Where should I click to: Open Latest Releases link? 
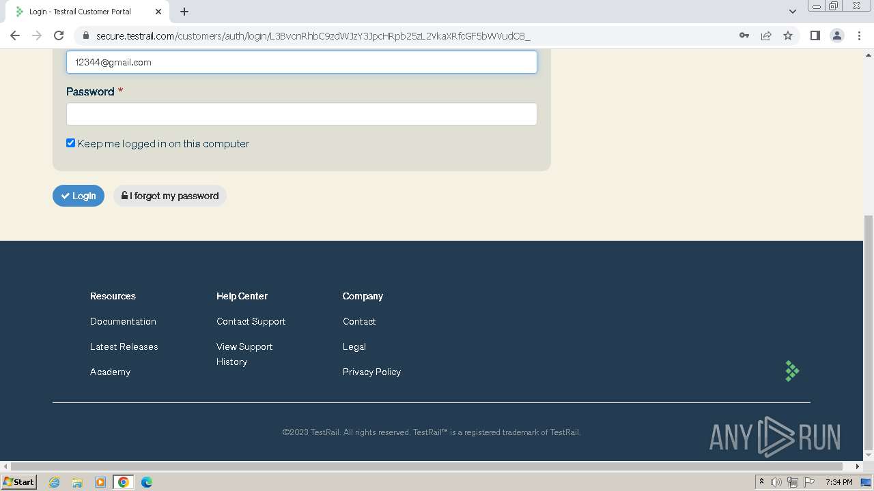pos(124,346)
